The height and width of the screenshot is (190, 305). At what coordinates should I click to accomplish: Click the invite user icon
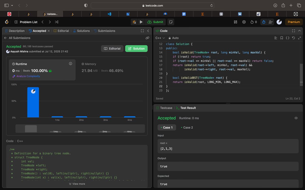tap(271, 22)
